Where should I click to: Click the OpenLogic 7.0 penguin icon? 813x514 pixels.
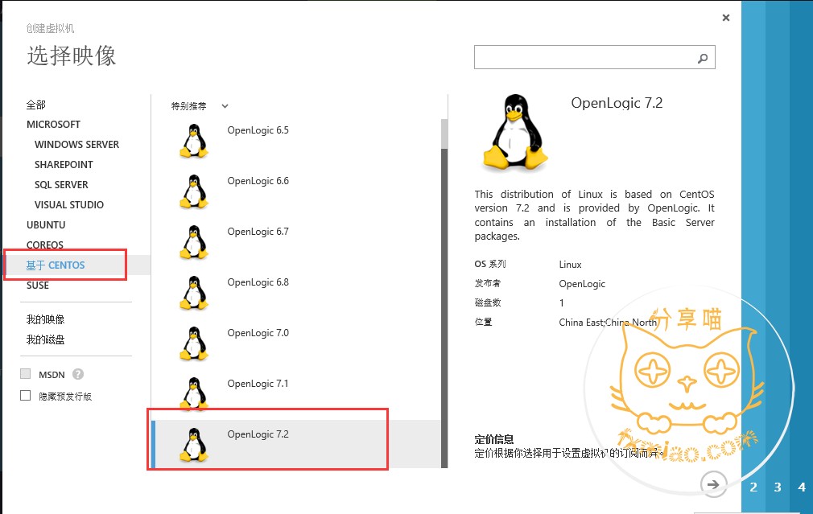(194, 343)
